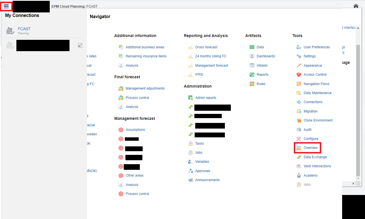Open Clone Environment in Tools
The image size is (365, 219).
pos(318,120)
